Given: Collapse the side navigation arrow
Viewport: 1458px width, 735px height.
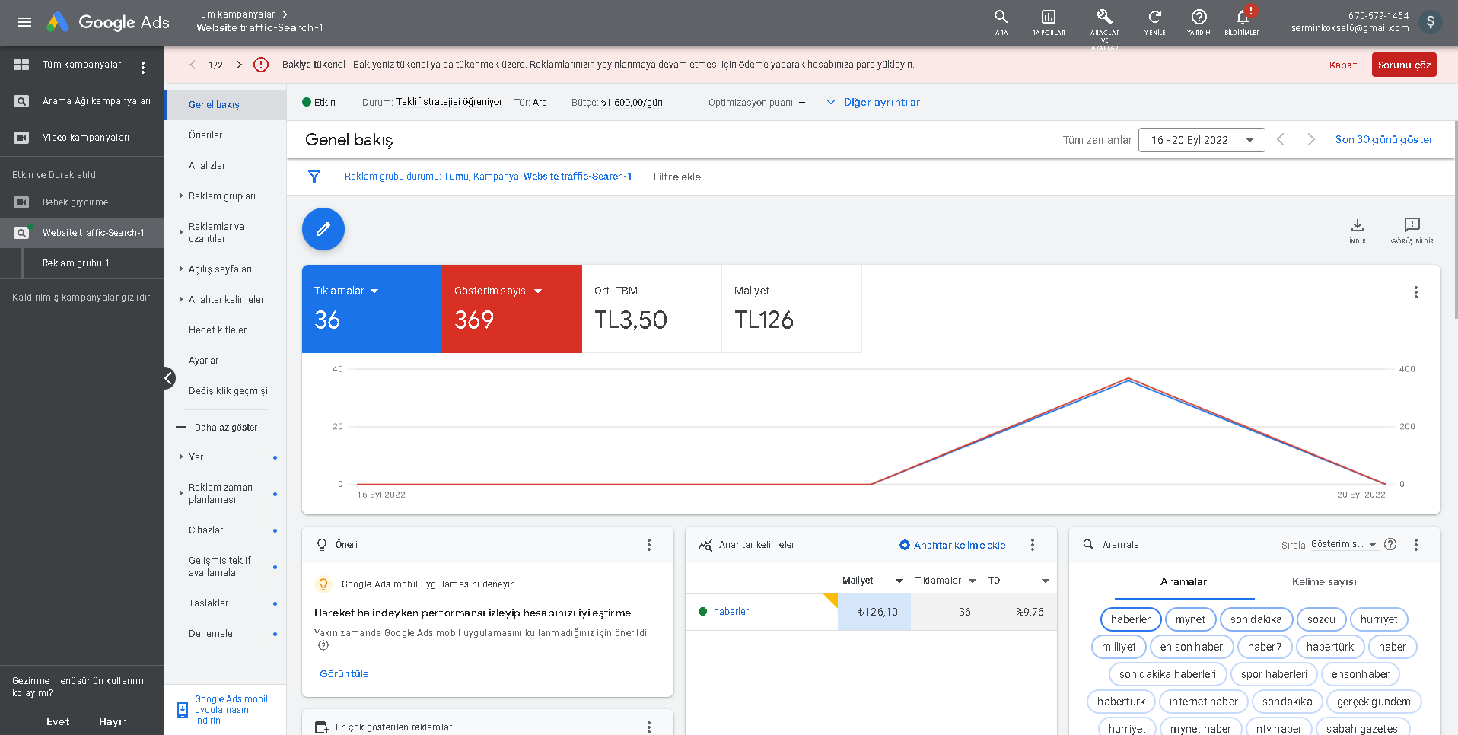Looking at the screenshot, I should pyautogui.click(x=169, y=378).
